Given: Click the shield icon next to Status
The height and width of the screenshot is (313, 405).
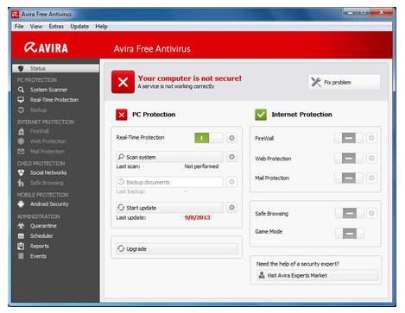Looking at the screenshot, I should tap(21, 68).
